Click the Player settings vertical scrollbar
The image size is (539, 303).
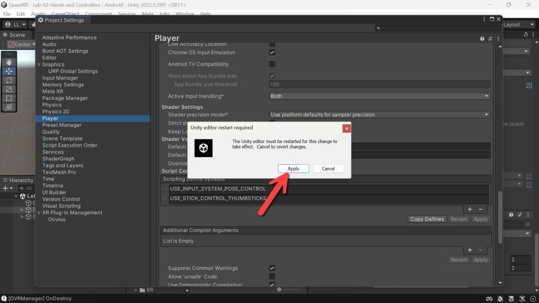tap(500, 217)
